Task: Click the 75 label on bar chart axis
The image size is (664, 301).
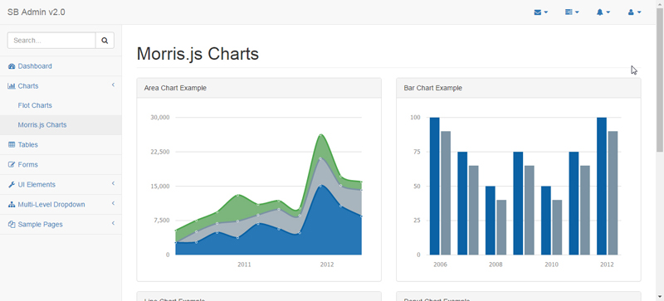Action: 417,152
